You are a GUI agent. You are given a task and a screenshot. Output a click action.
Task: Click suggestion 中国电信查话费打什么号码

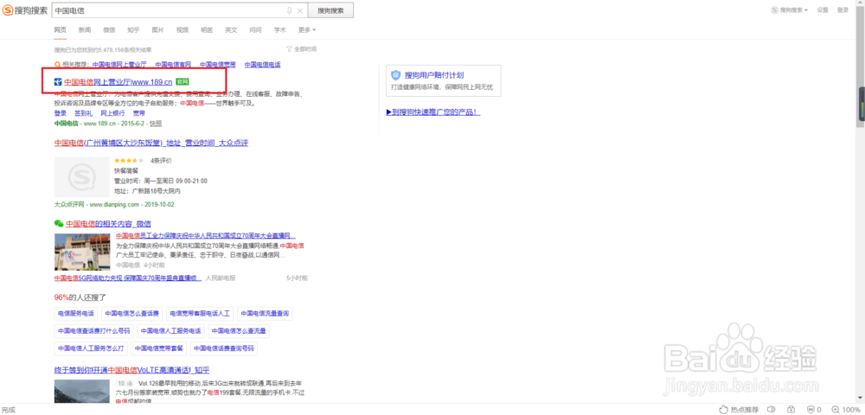tap(93, 331)
